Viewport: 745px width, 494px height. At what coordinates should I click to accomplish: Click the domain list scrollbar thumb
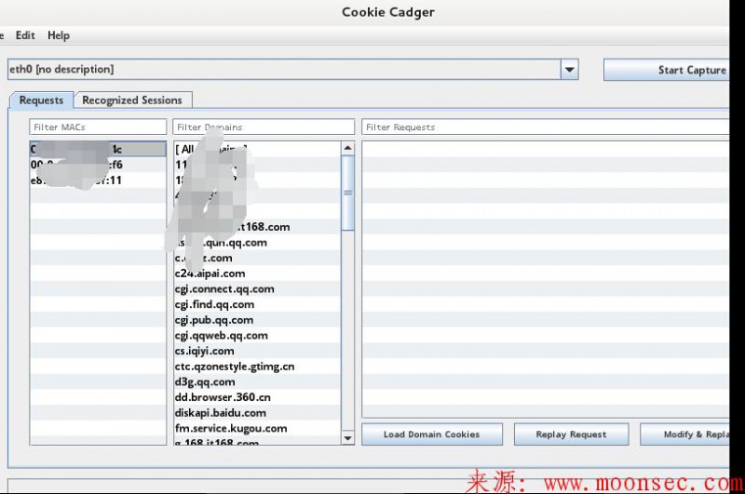(347, 193)
